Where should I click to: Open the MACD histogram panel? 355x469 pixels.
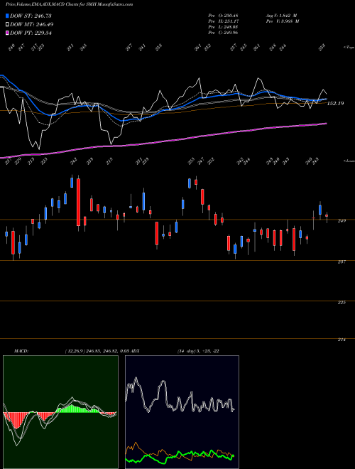tap(60, 412)
